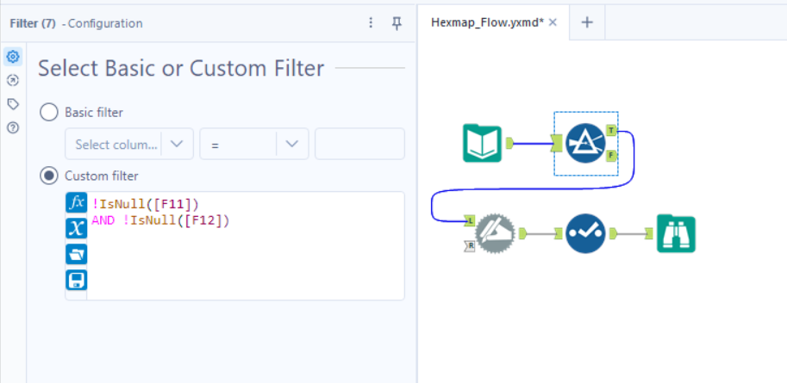Click the Find Replace L input anchor
Viewport: 787px width, 383px height.
tap(470, 220)
